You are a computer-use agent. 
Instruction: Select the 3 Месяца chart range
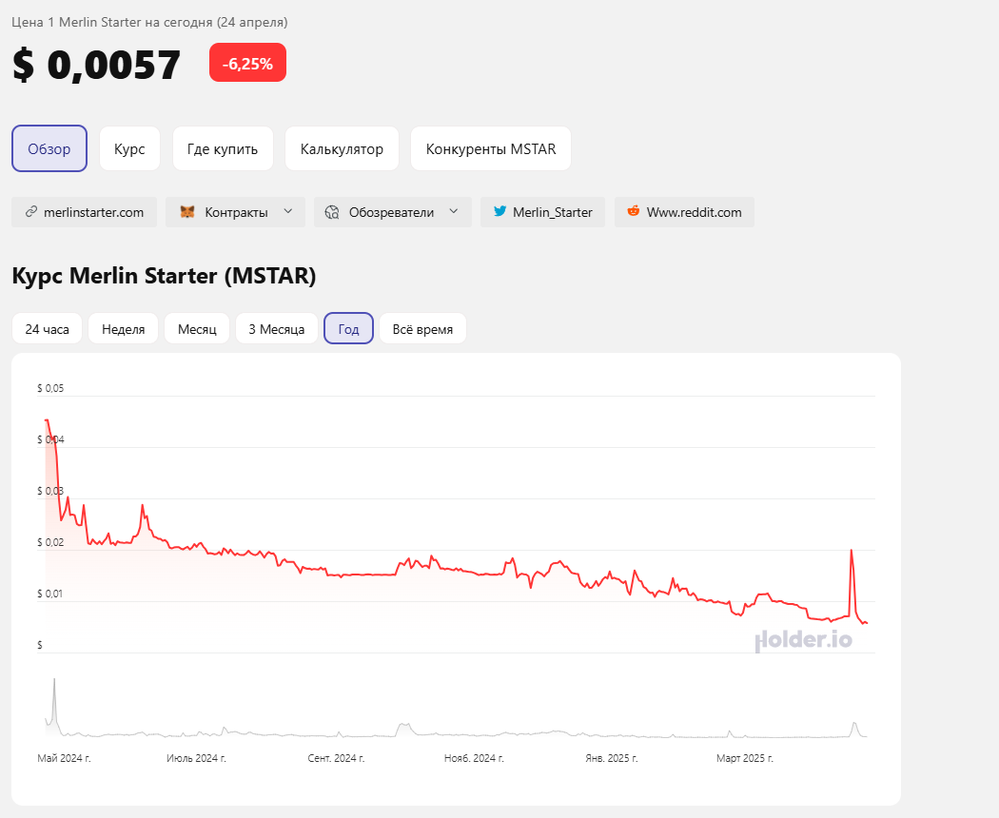tap(277, 329)
